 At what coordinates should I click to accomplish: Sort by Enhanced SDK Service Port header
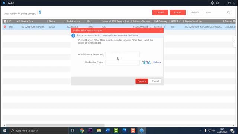tap(115, 21)
